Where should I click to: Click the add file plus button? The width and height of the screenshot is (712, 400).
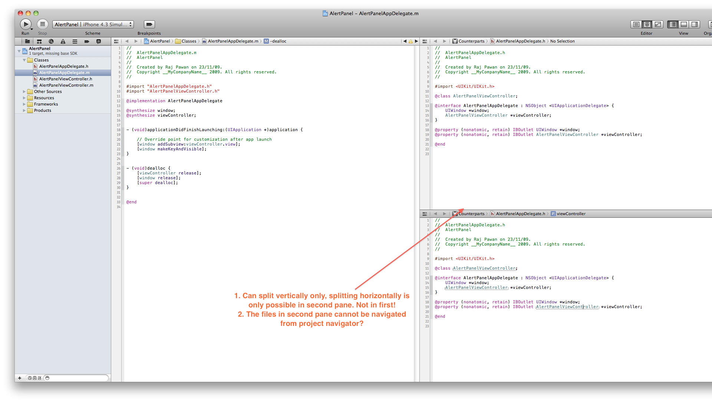20,378
